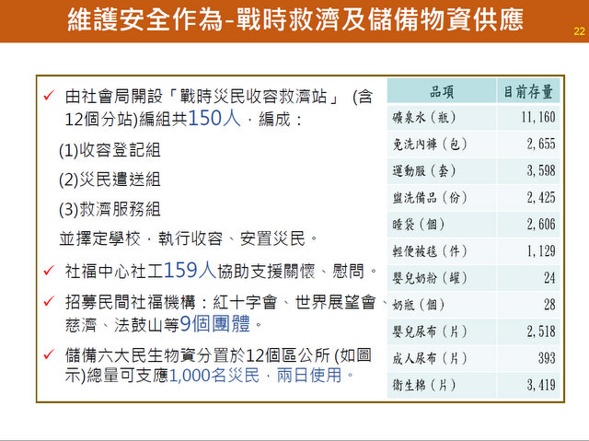Click the line (1)收容登記組

(110, 150)
